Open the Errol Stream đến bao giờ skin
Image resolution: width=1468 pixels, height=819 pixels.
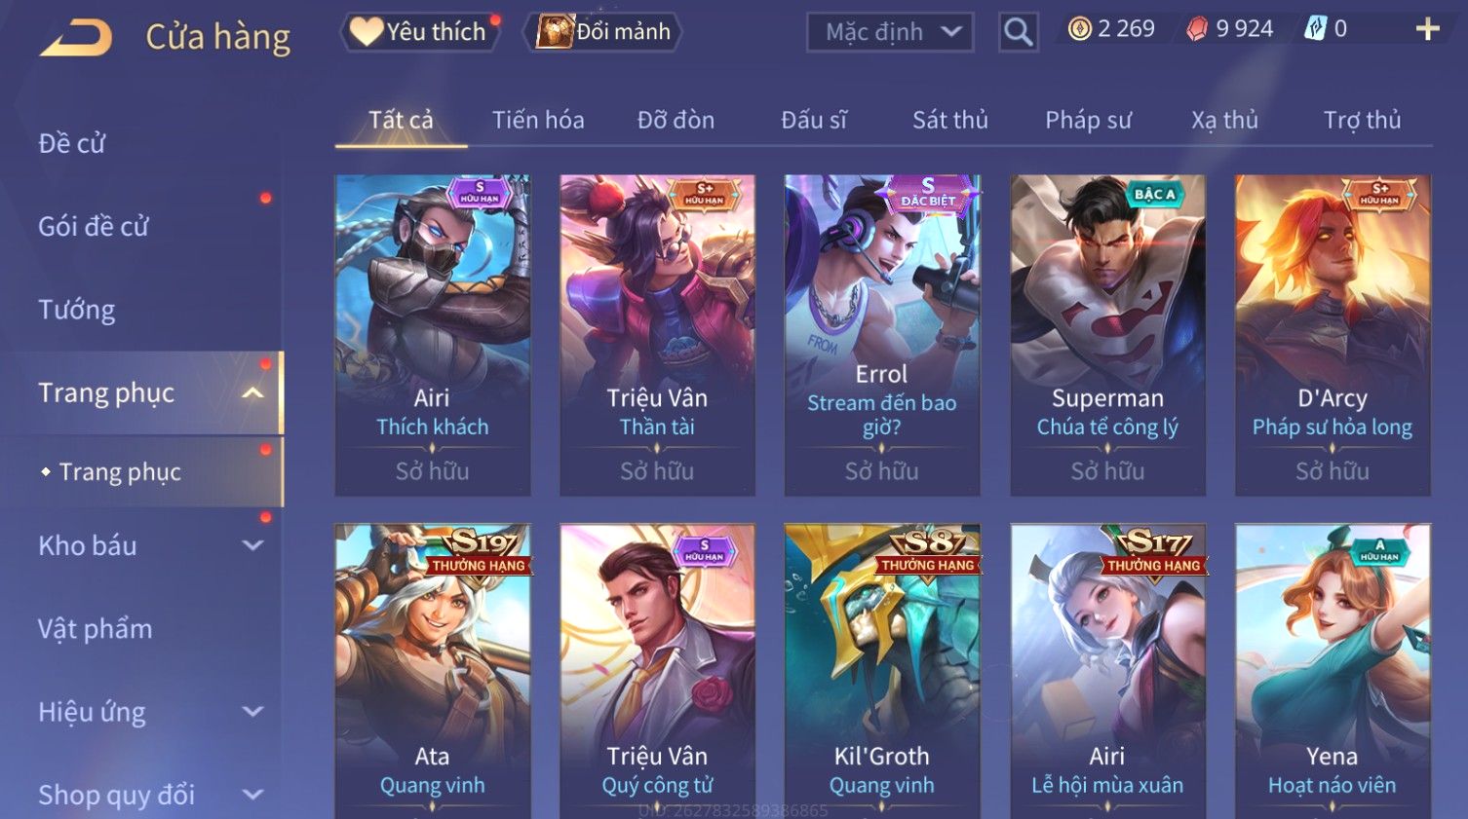pos(881,335)
